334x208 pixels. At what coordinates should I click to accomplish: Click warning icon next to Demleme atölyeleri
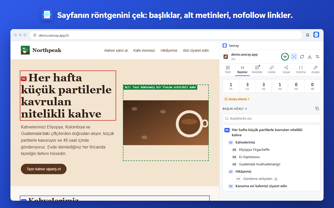coord(276,179)
